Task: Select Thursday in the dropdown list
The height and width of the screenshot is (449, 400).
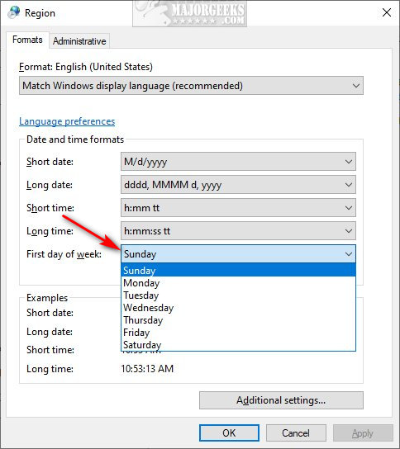Action: click(x=238, y=320)
